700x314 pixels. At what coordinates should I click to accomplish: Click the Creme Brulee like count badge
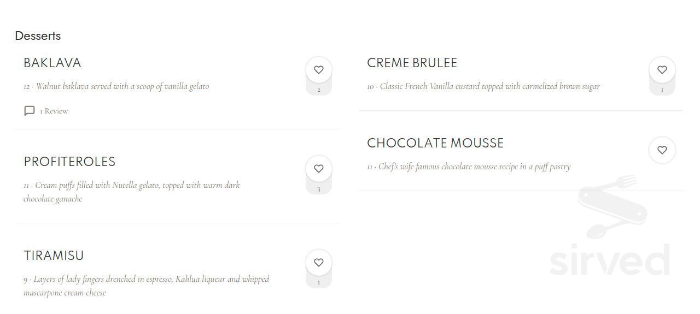(662, 90)
